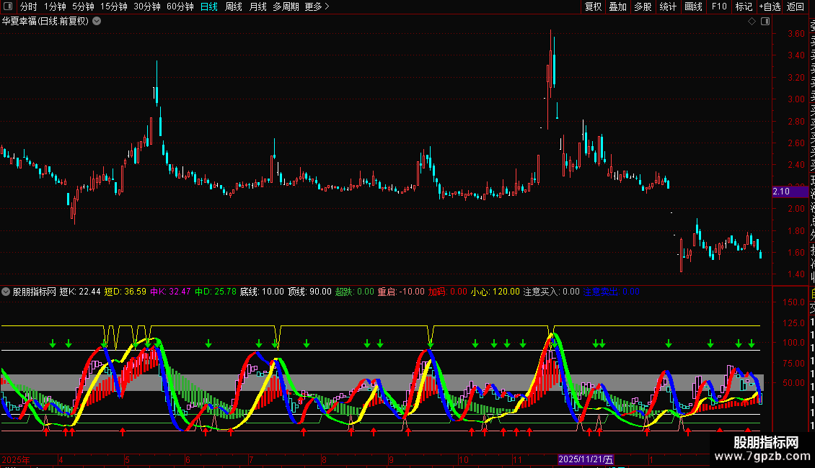Open the 画线 drawing tools
815x468 pixels.
(693, 6)
